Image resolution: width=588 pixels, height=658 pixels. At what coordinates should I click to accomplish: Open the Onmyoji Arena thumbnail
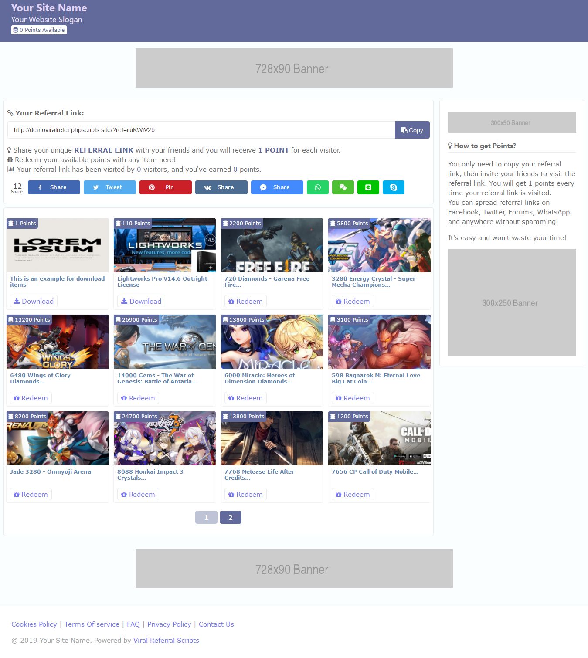pos(58,438)
